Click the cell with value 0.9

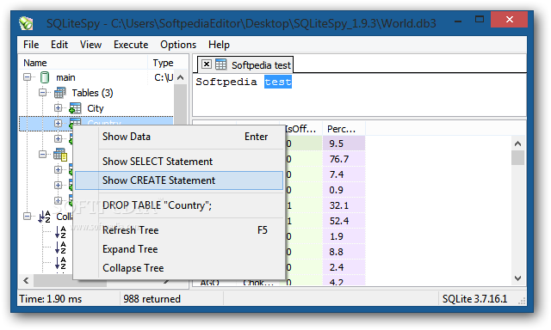tap(344, 190)
